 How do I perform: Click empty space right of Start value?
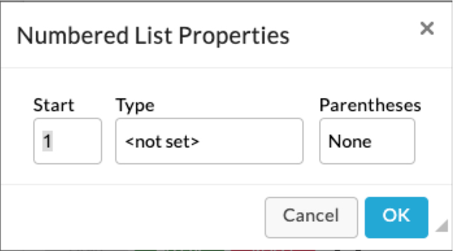coord(78,141)
